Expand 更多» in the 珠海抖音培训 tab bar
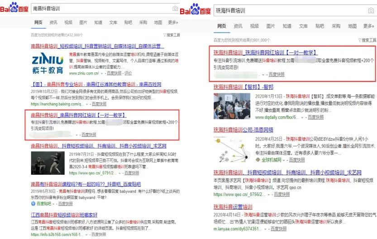Viewport: 377px width, 239px height. [x=369, y=26]
